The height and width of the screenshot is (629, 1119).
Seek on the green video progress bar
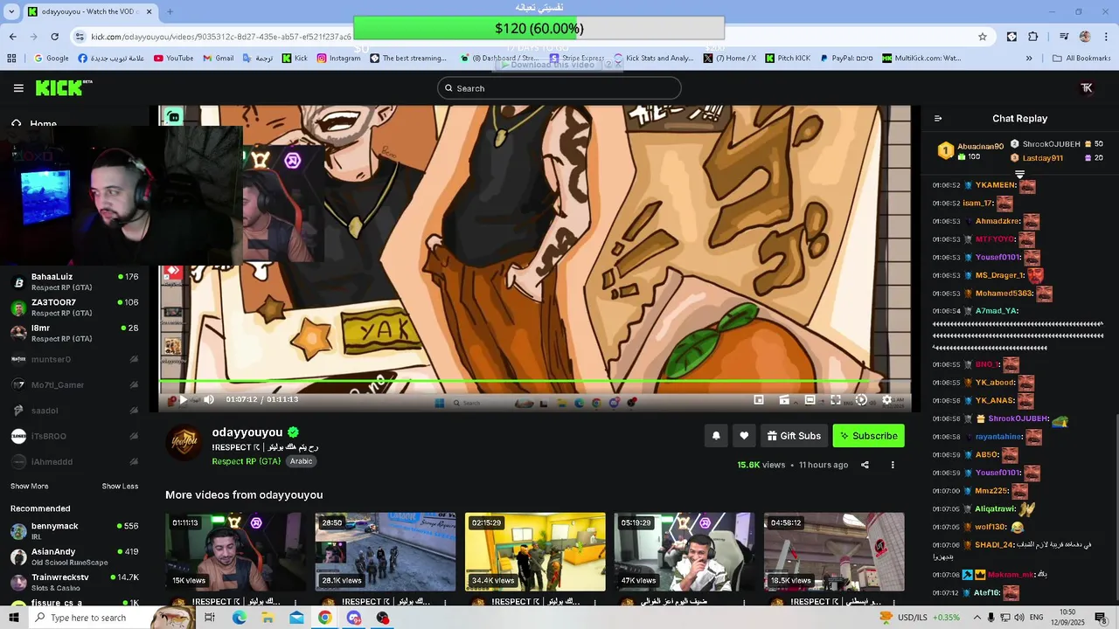tap(535, 382)
